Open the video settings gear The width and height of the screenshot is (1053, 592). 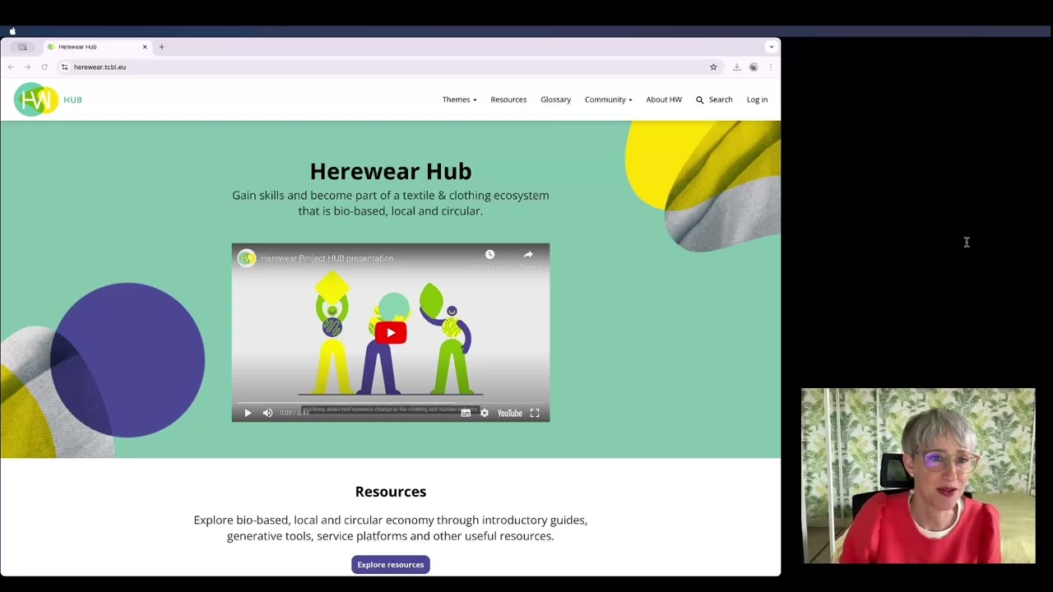point(485,414)
